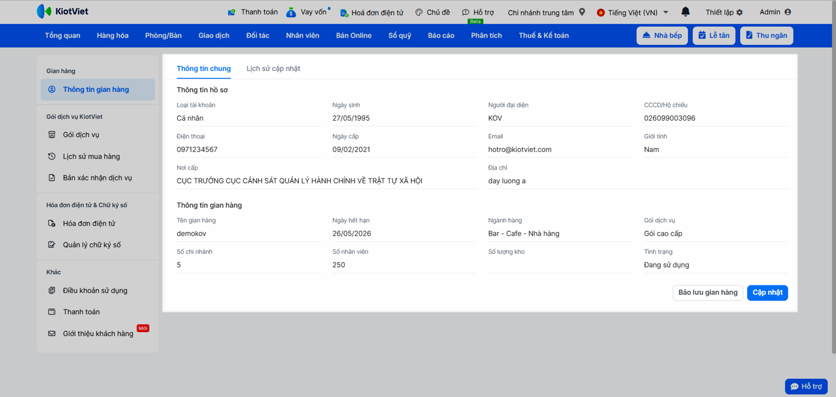Open the Phân tích Beta menu

tap(487, 35)
